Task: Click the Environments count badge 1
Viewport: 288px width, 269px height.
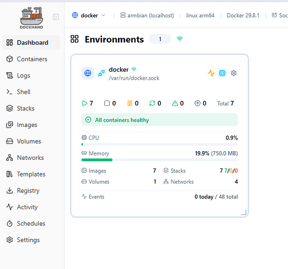Action: 160,39
